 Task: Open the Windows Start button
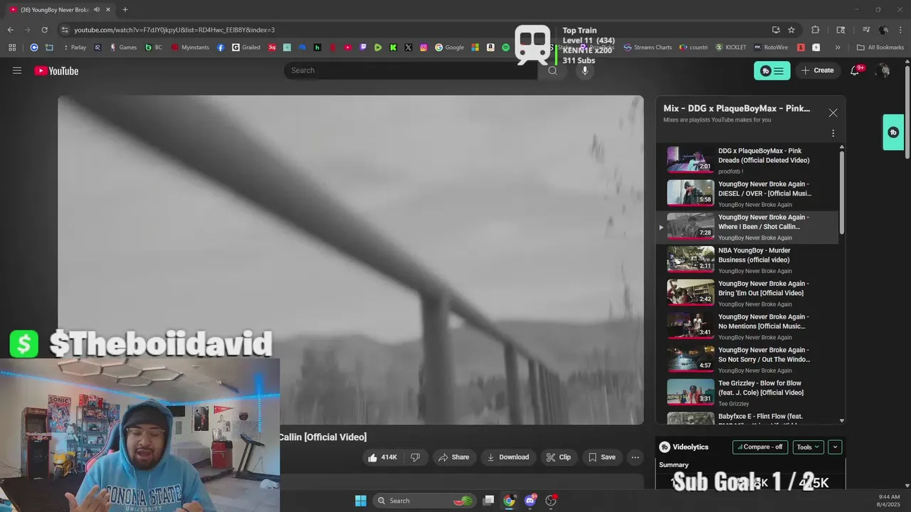361,501
